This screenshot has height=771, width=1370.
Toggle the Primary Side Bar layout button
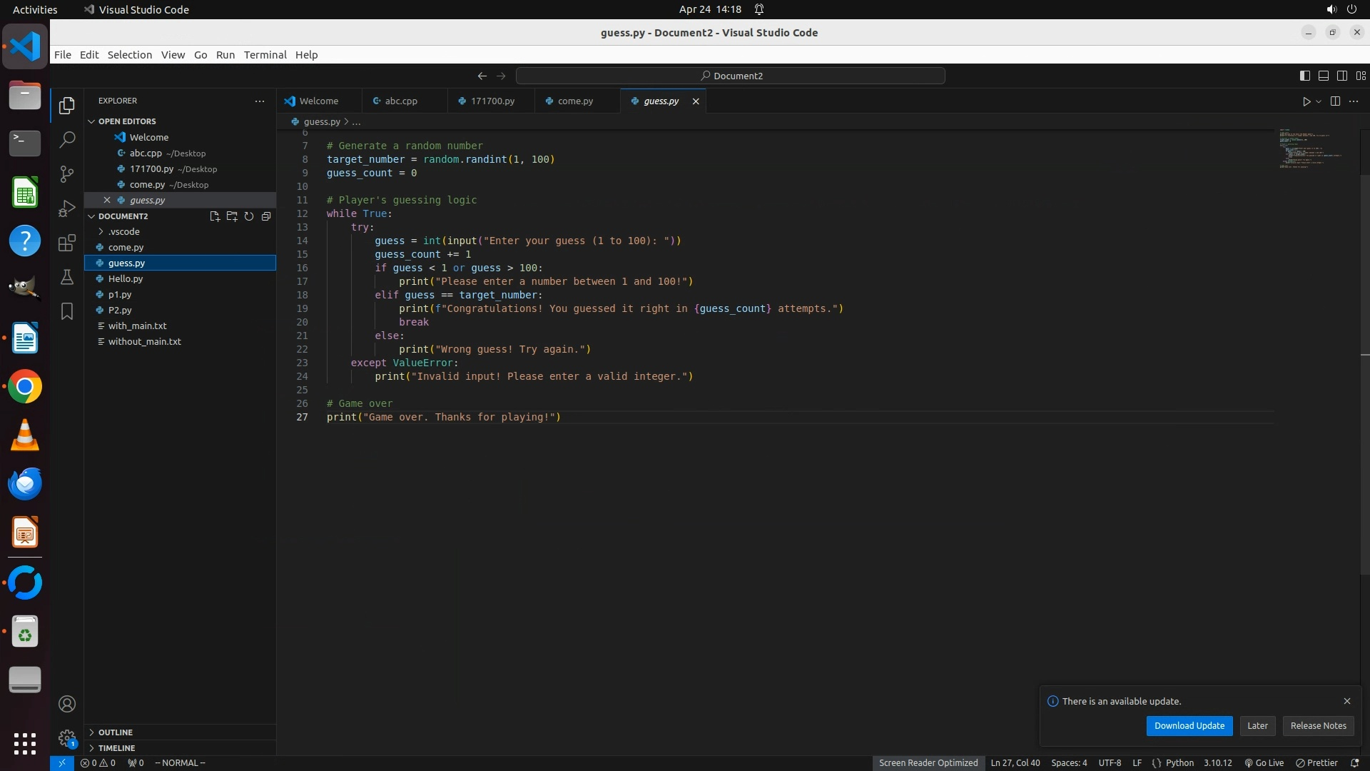pyautogui.click(x=1304, y=76)
